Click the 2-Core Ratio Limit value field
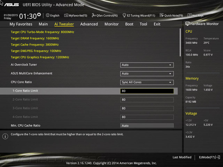Image resolution: width=223 pixels, height=167 pixels. point(147,100)
